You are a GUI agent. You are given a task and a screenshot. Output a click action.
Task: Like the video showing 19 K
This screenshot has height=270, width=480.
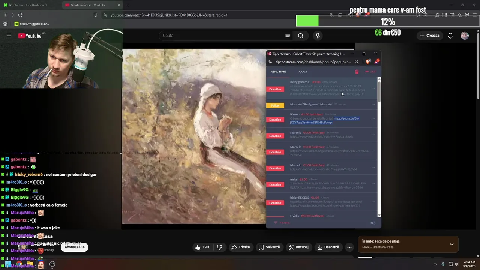point(202,247)
